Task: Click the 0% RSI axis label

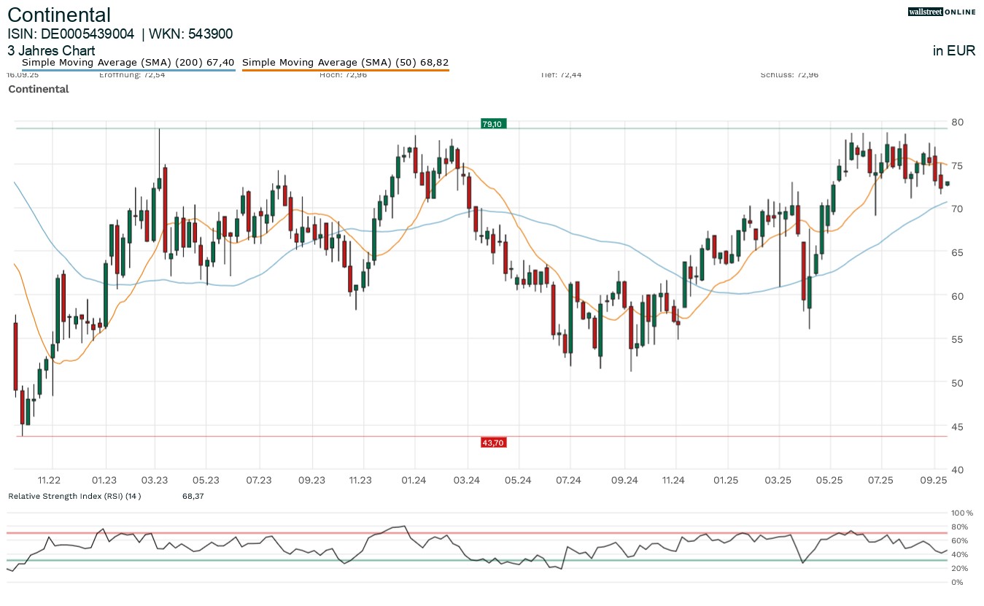Action: click(957, 583)
